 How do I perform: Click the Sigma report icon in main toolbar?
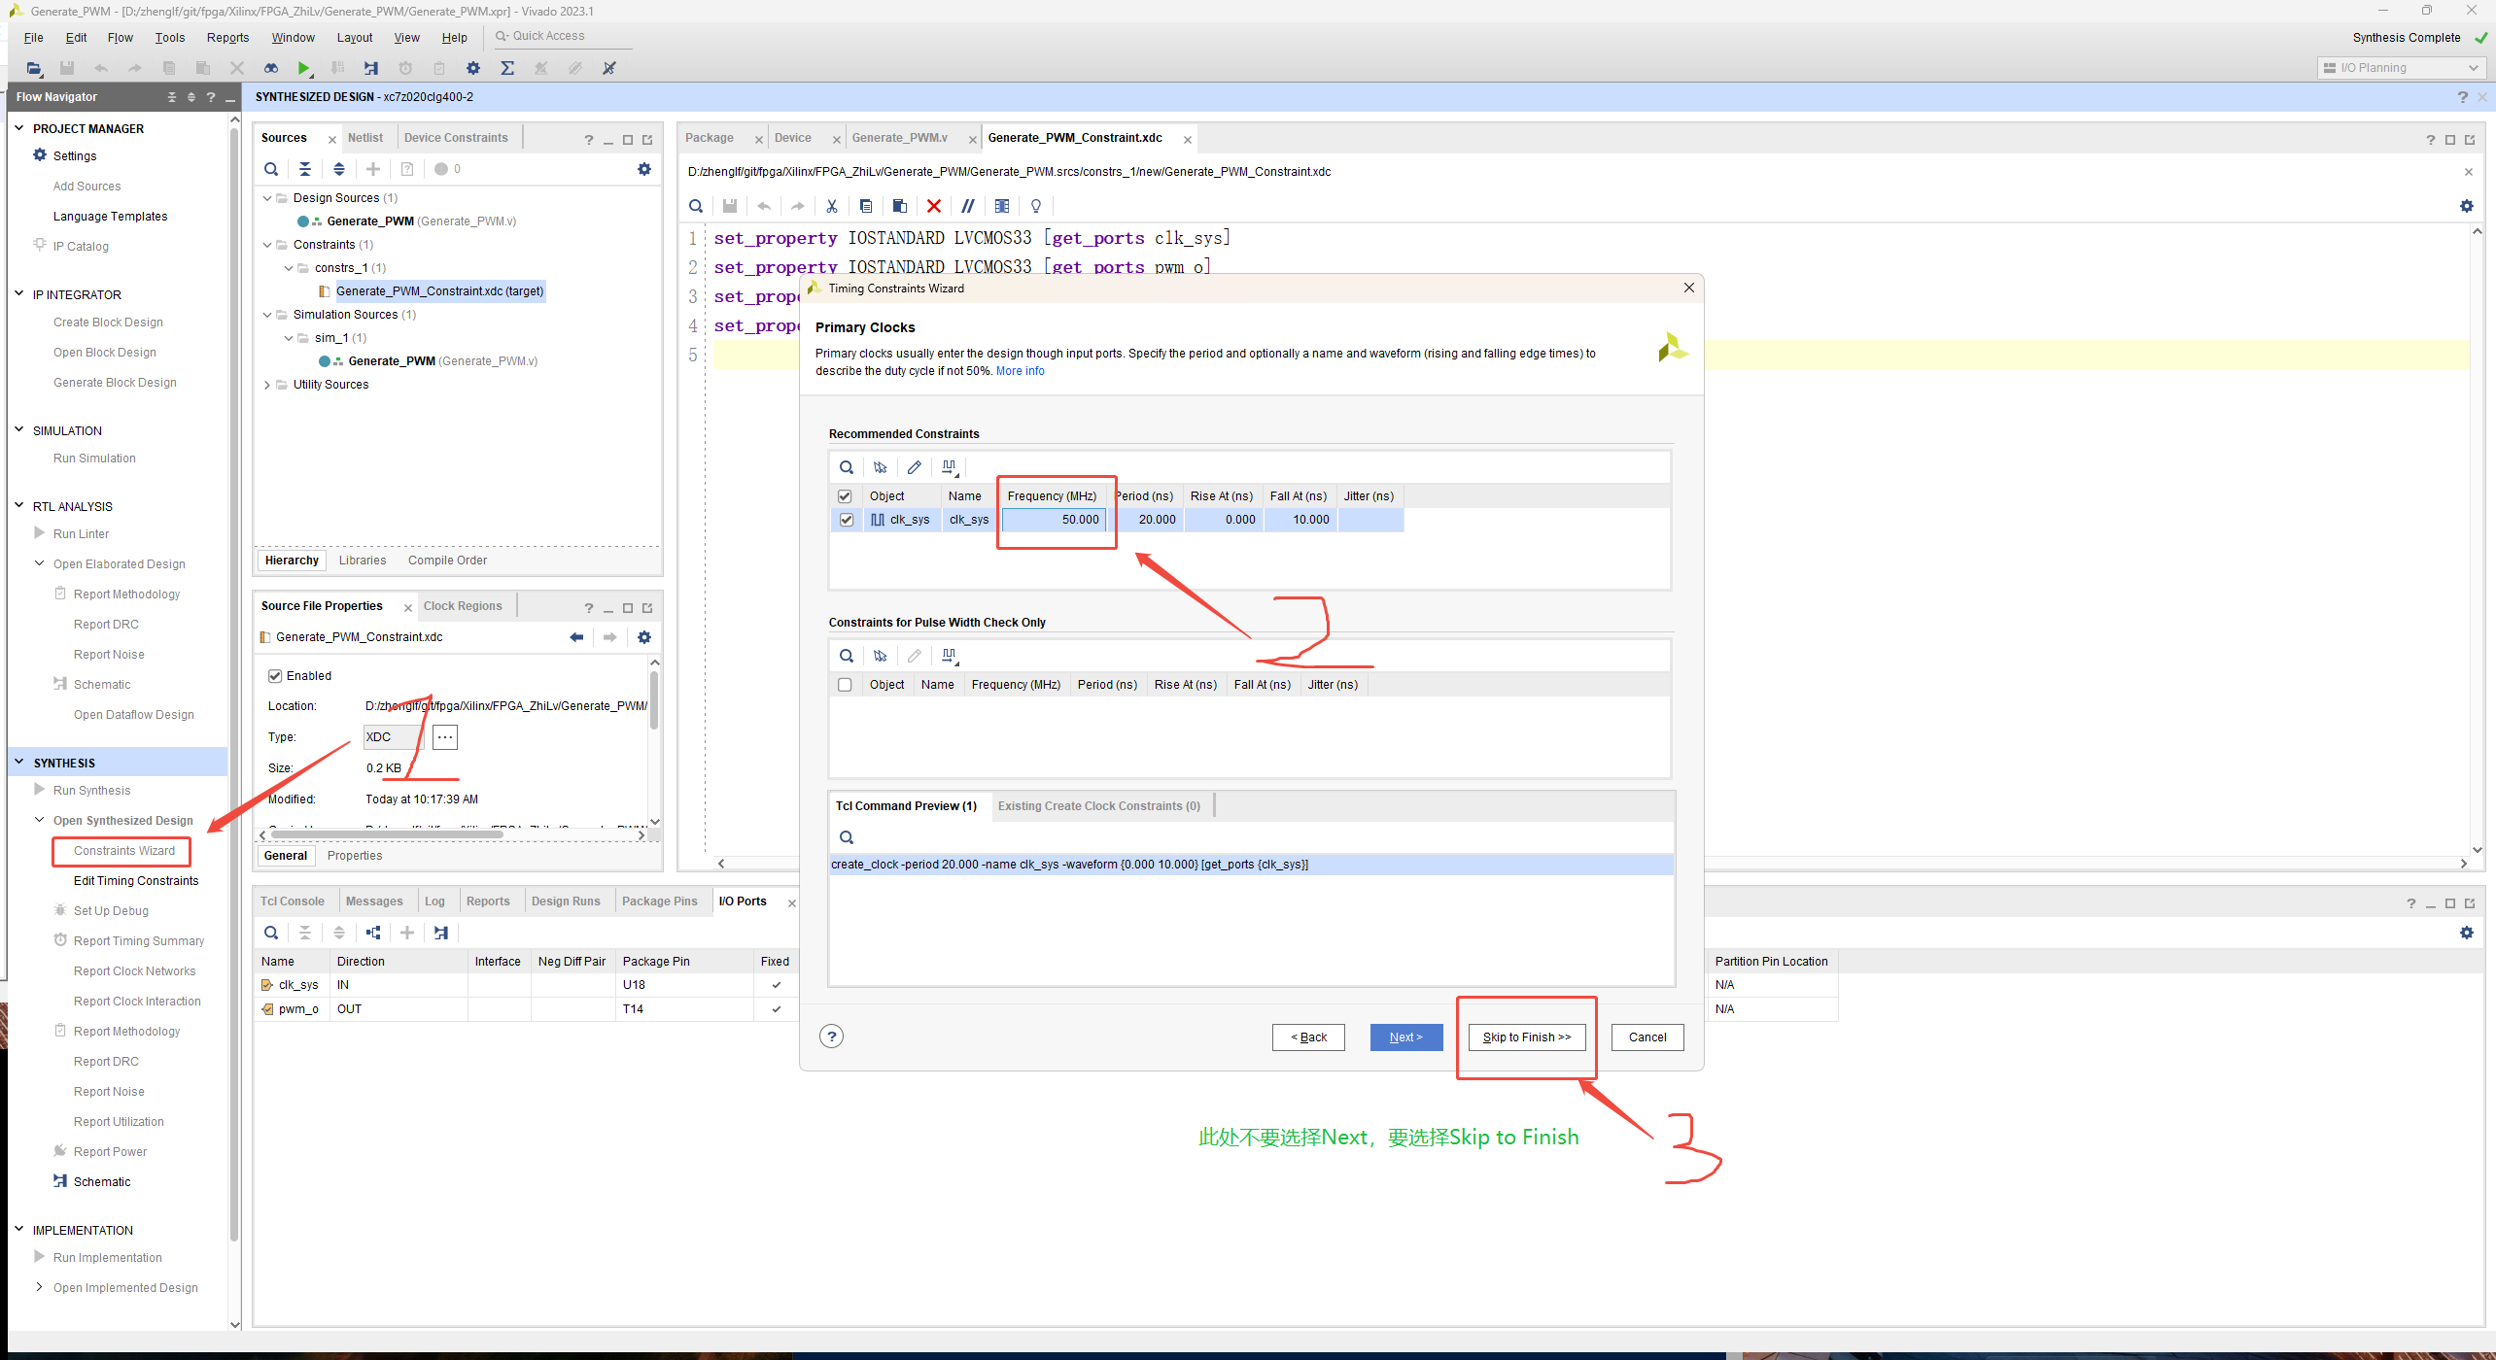click(507, 68)
